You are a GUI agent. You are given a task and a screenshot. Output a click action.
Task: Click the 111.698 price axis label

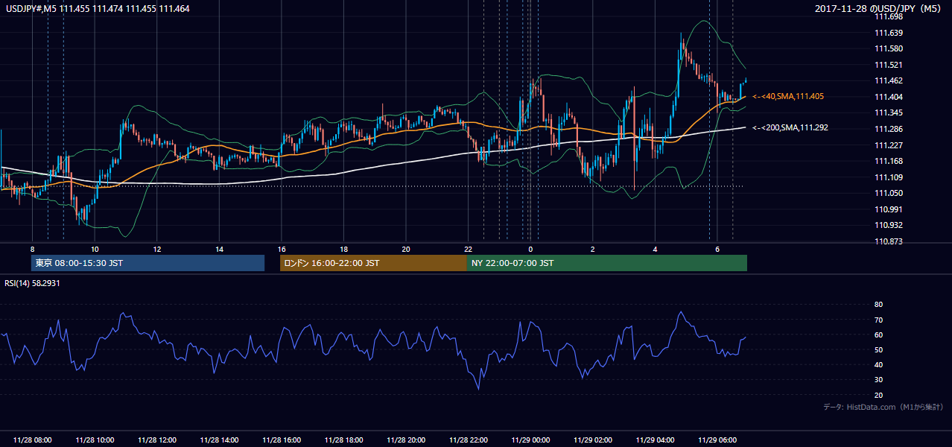point(889,16)
